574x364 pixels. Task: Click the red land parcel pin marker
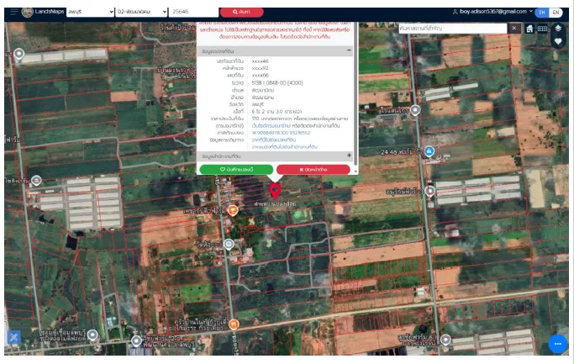pos(275,191)
